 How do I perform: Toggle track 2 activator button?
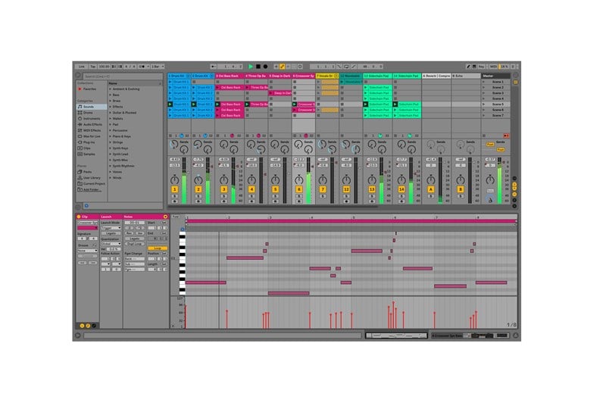[x=198, y=189]
